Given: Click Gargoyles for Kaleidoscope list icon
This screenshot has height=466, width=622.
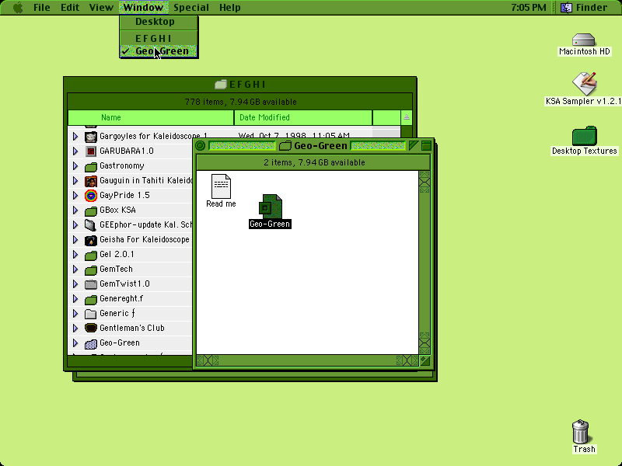Looking at the screenshot, I should click(x=91, y=137).
